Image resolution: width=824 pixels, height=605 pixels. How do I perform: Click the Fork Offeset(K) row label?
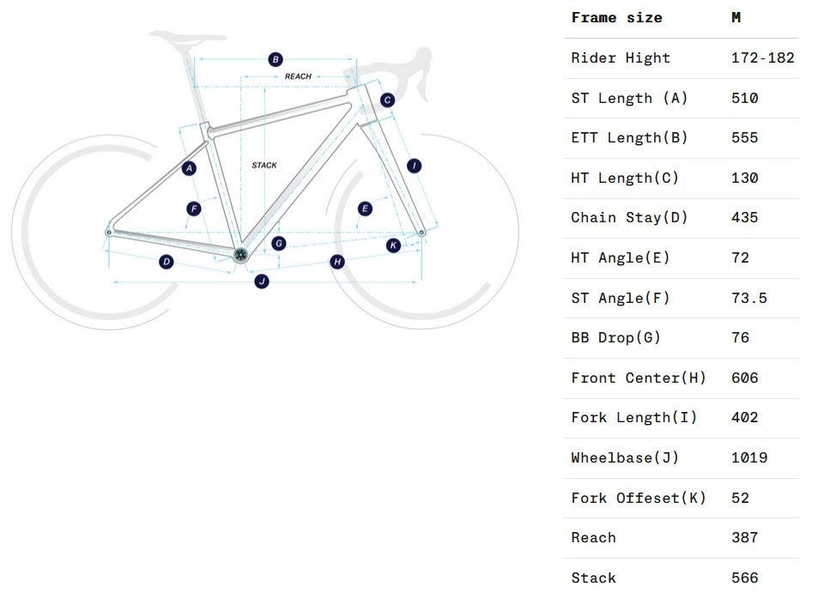tap(639, 498)
